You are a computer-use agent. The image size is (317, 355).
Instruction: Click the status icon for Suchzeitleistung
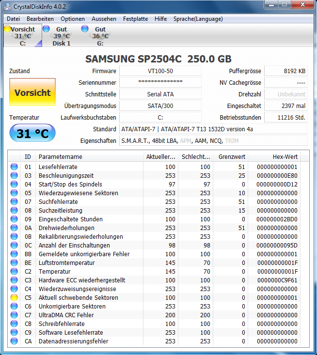pyautogui.click(x=14, y=210)
